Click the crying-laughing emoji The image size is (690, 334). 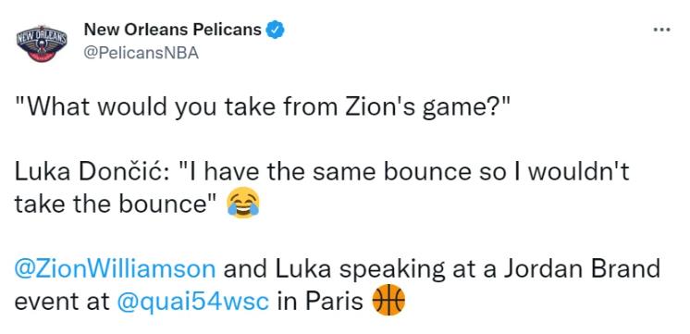(x=243, y=203)
